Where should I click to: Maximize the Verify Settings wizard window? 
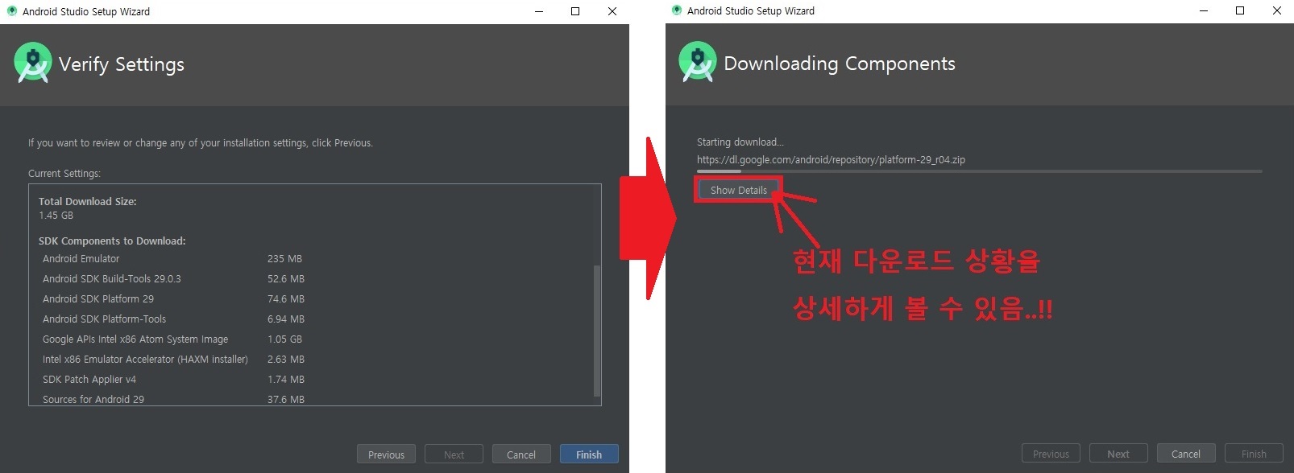pos(575,11)
